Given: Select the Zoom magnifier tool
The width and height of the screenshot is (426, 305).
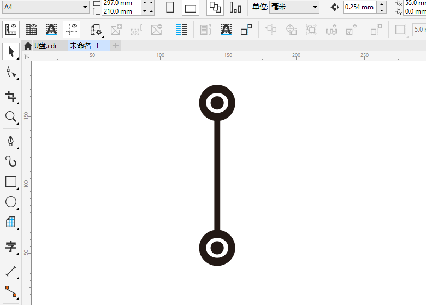Looking at the screenshot, I should click(x=11, y=117).
